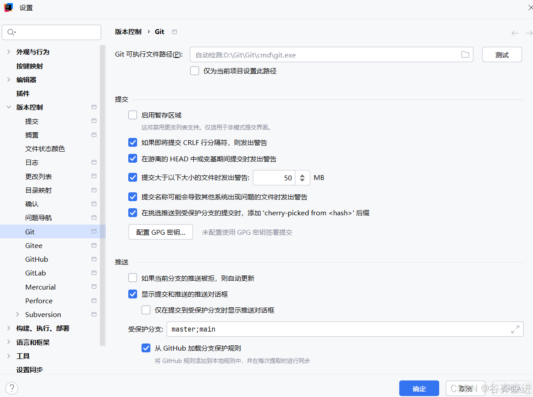Open the 受保护分支 field in expanded editor

[x=515, y=329]
